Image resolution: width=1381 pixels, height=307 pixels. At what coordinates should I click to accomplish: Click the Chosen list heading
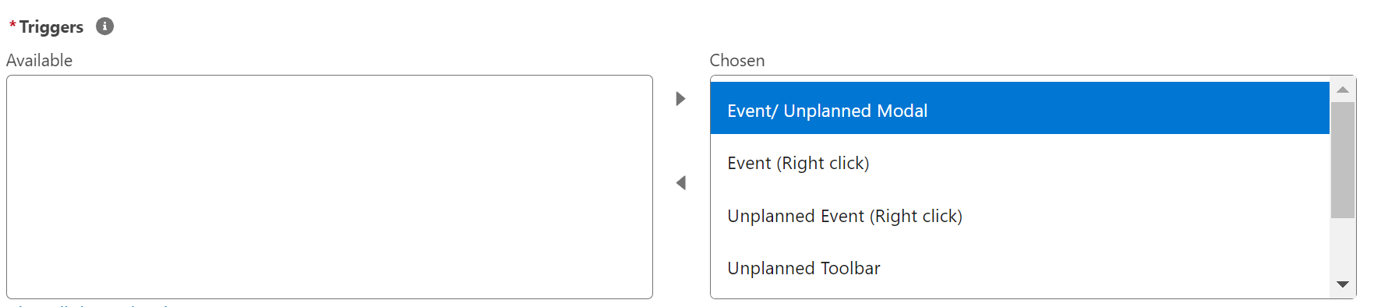[x=737, y=60]
